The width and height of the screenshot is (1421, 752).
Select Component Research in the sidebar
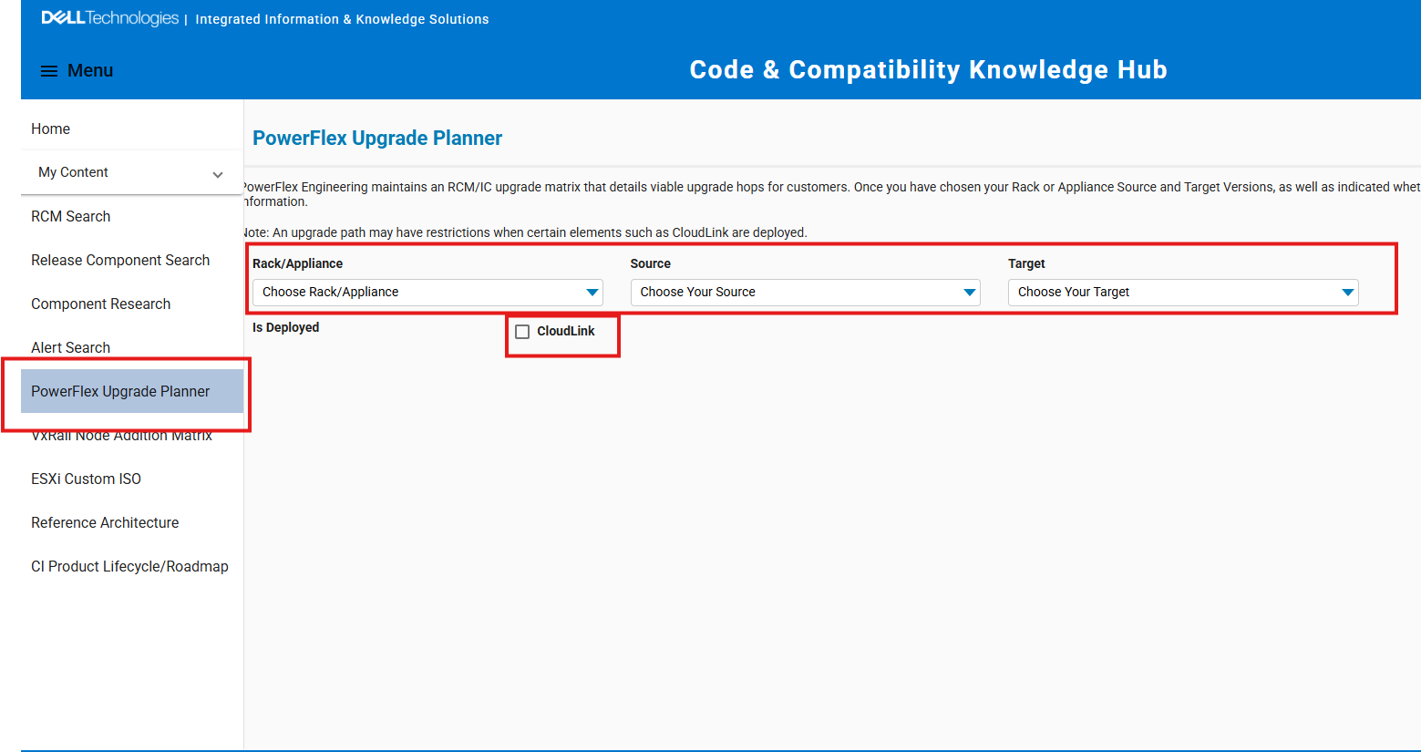pos(101,304)
